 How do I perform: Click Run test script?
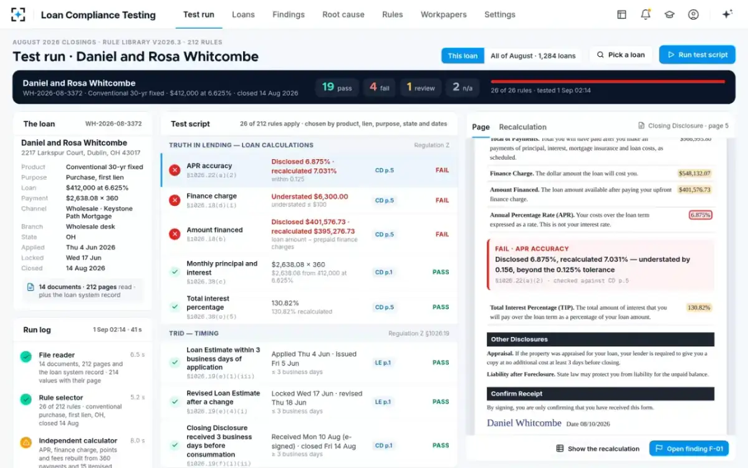click(697, 55)
